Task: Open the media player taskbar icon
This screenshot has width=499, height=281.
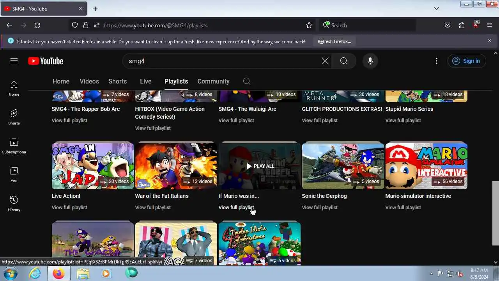Action: [x=106, y=273]
